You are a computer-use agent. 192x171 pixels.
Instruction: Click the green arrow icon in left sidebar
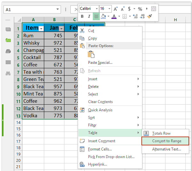point(8,40)
